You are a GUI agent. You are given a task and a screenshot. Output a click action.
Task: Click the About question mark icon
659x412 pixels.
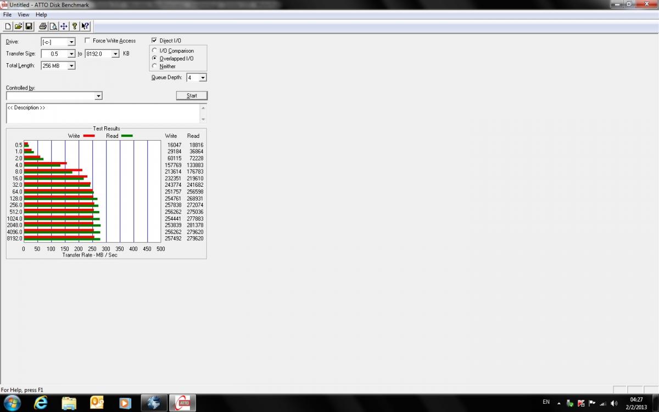75,26
